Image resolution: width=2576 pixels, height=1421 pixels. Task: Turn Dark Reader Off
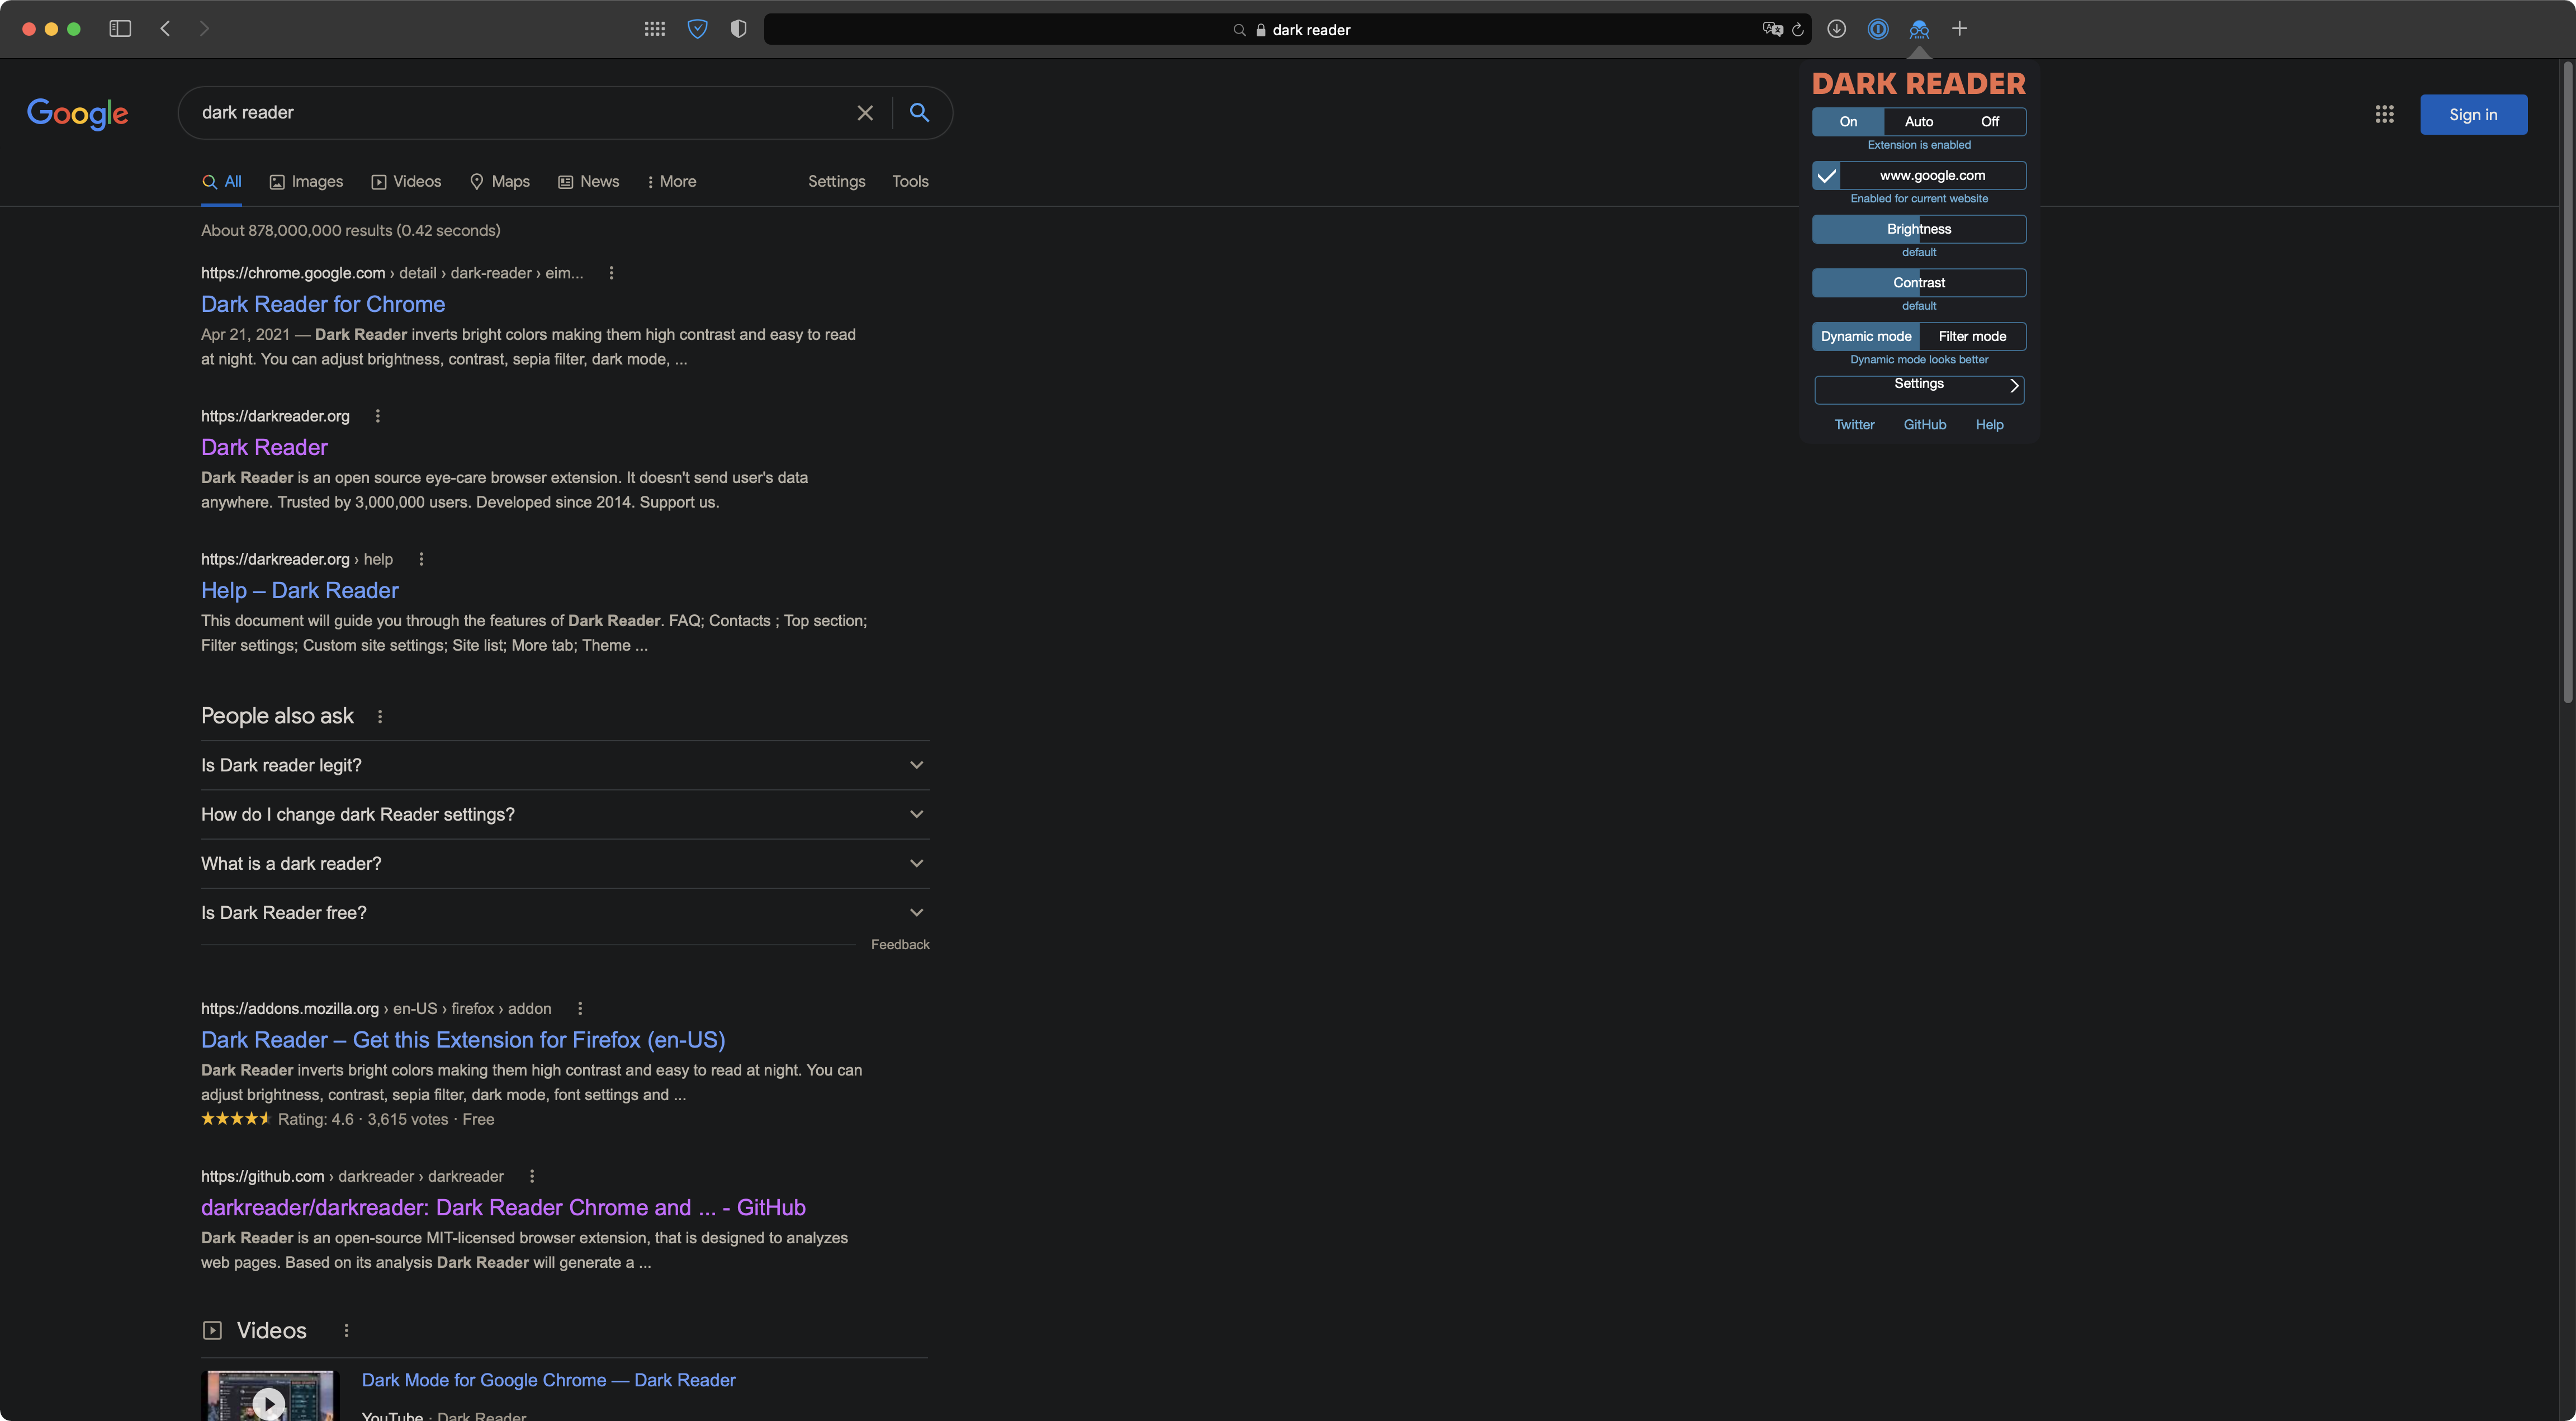coord(1990,122)
